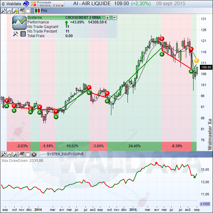This screenshot has width=213, height=213.
Task: Add an indicator to the equity curve pane
Action: (10, 155)
